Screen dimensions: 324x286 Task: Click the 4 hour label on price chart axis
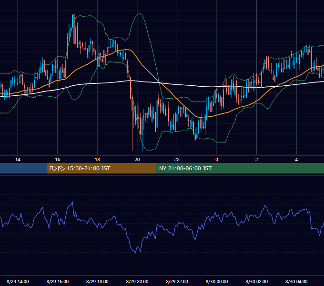click(296, 160)
